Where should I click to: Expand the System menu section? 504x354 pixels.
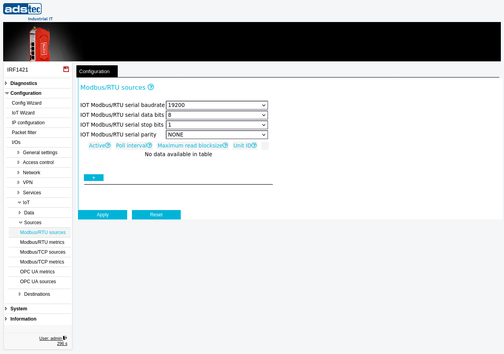point(6,309)
